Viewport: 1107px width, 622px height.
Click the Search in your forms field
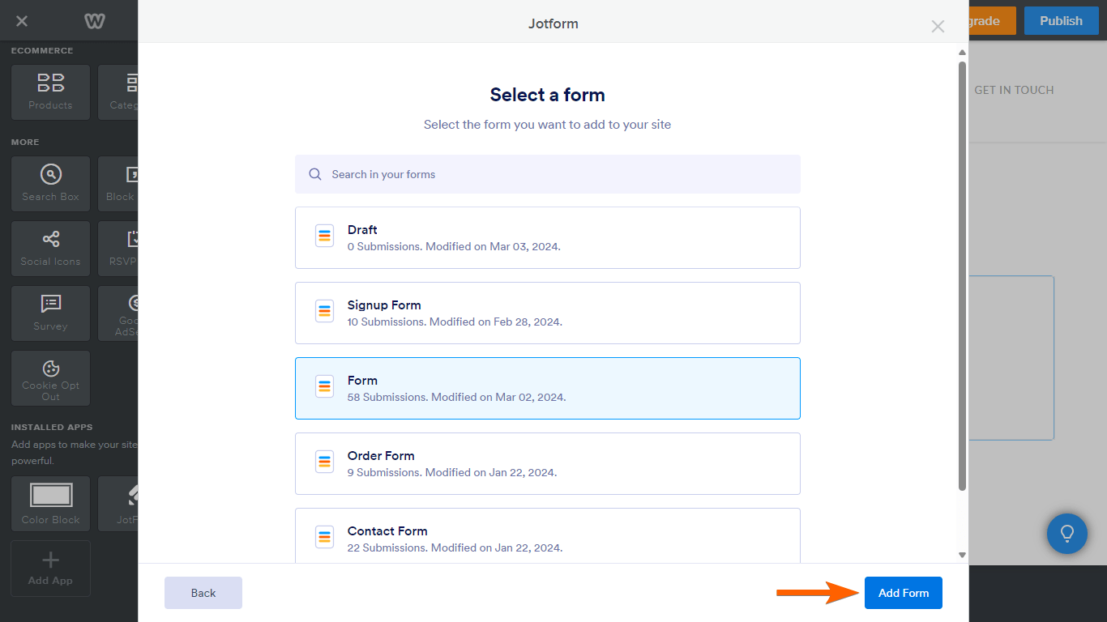(x=559, y=174)
